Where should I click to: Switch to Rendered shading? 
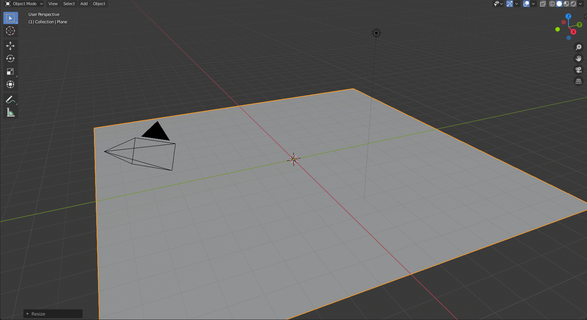click(573, 4)
